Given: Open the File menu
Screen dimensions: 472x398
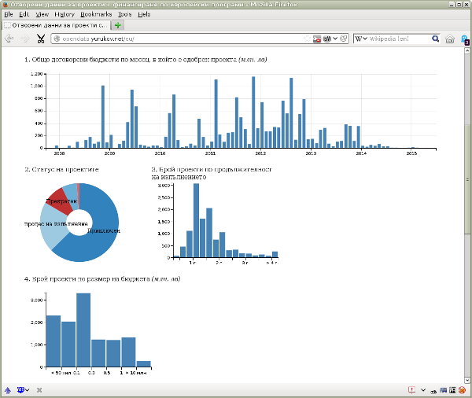Looking at the screenshot, I should click(9, 14).
